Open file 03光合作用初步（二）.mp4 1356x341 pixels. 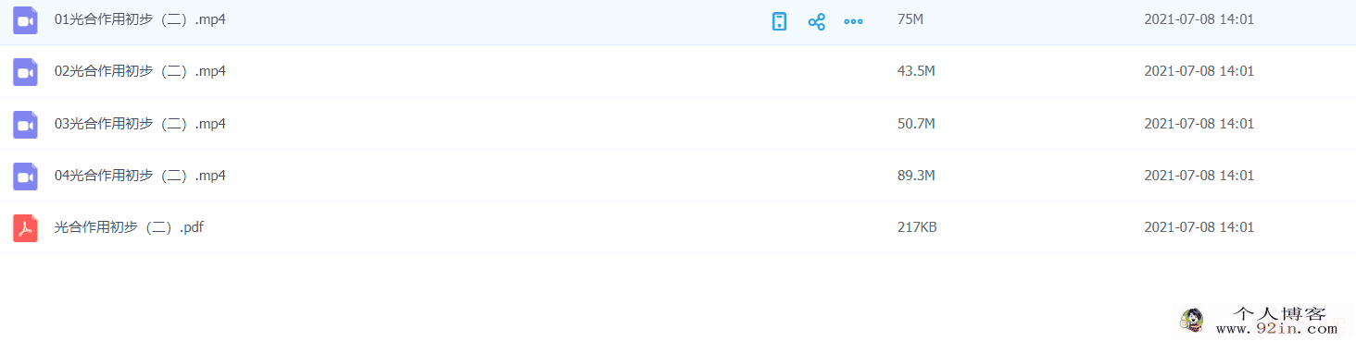point(141,123)
